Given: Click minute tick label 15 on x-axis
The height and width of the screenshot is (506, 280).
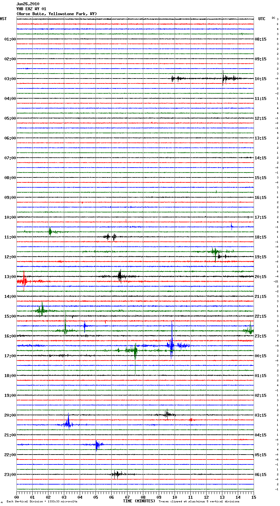Looking at the screenshot, I should 254,497.
